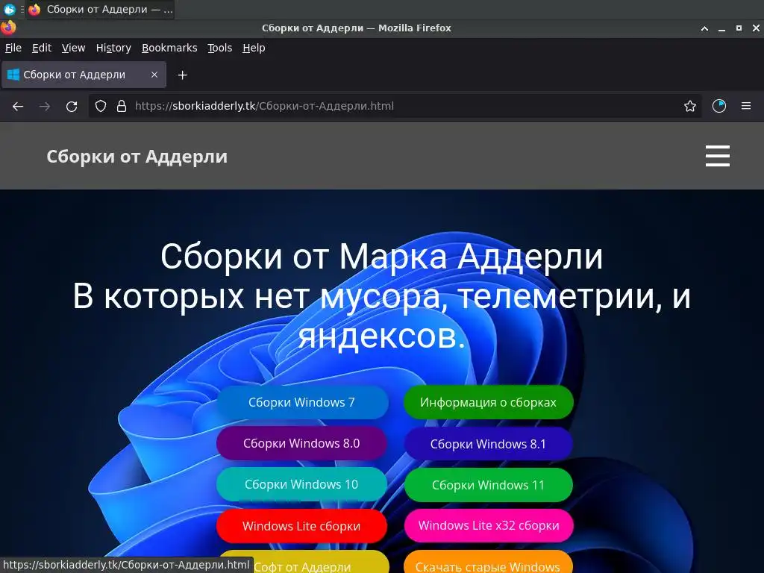Open Сборки Windows 8.0 button
The image size is (764, 573).
(x=301, y=443)
